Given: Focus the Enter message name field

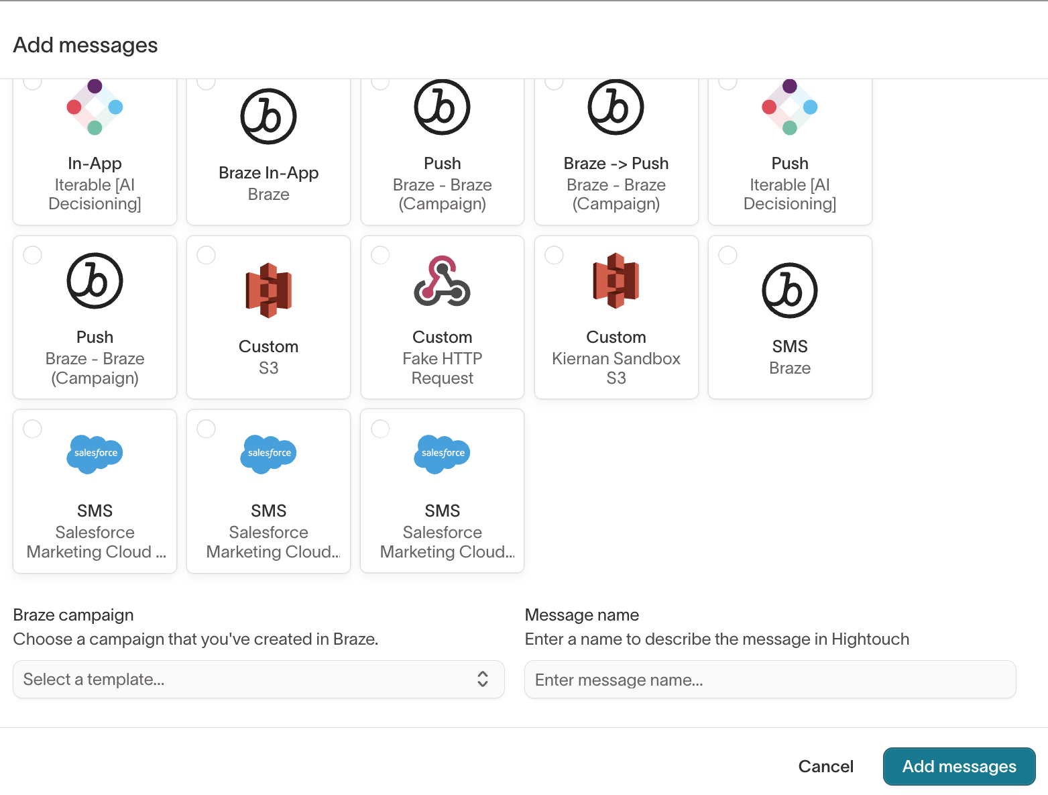Looking at the screenshot, I should [770, 680].
